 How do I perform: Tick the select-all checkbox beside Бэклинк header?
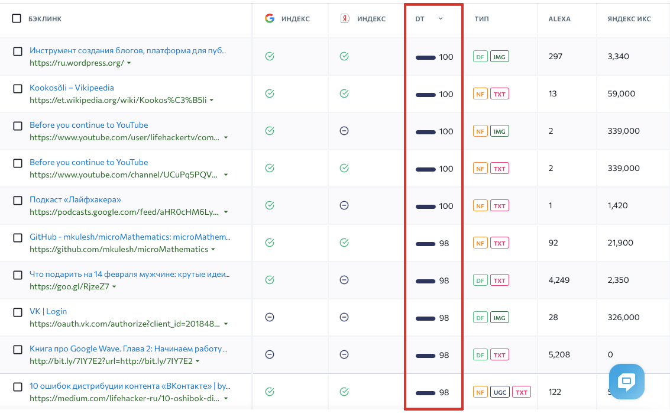tap(17, 18)
